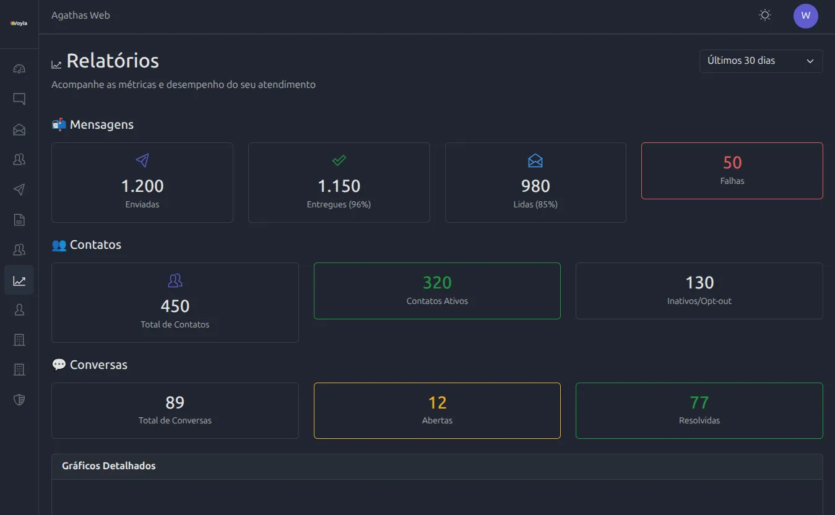
Task: Open user menu via the 'W' avatar
Action: coord(805,16)
